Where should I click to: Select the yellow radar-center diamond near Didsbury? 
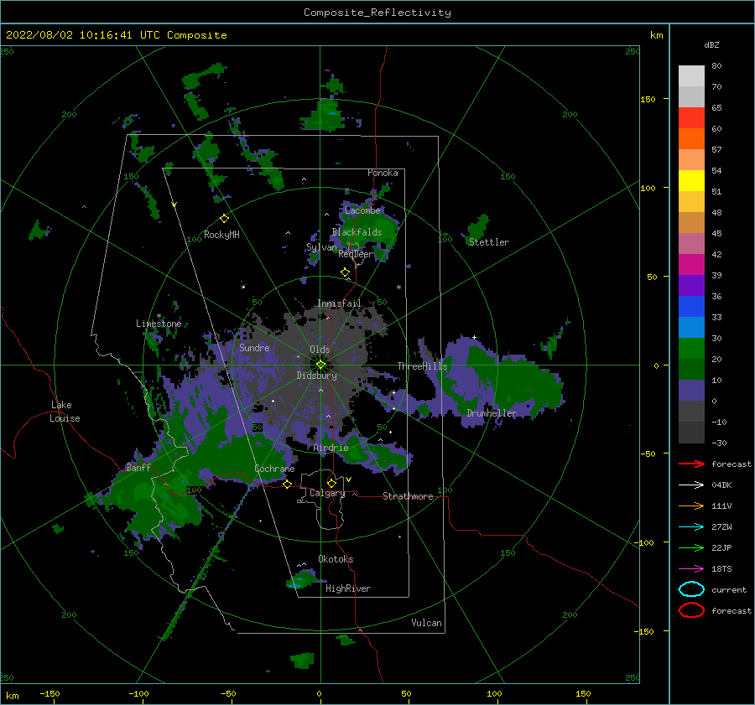pyautogui.click(x=320, y=365)
